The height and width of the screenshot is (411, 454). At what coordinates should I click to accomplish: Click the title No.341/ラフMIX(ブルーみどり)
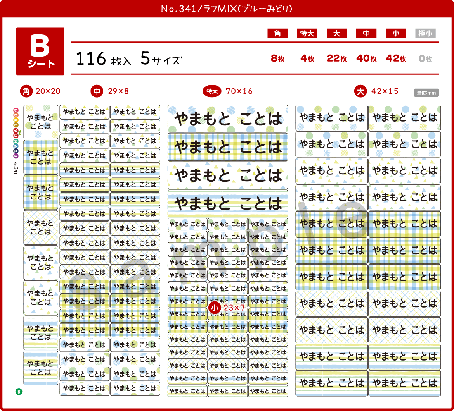227,9
